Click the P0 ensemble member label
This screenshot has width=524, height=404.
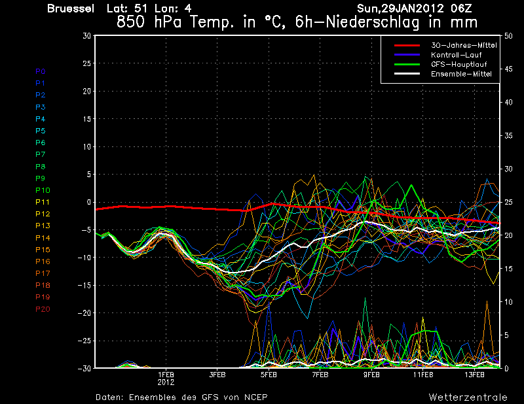(x=41, y=71)
